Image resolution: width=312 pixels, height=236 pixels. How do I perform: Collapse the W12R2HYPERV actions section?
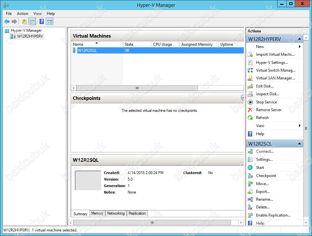pyautogui.click(x=299, y=39)
